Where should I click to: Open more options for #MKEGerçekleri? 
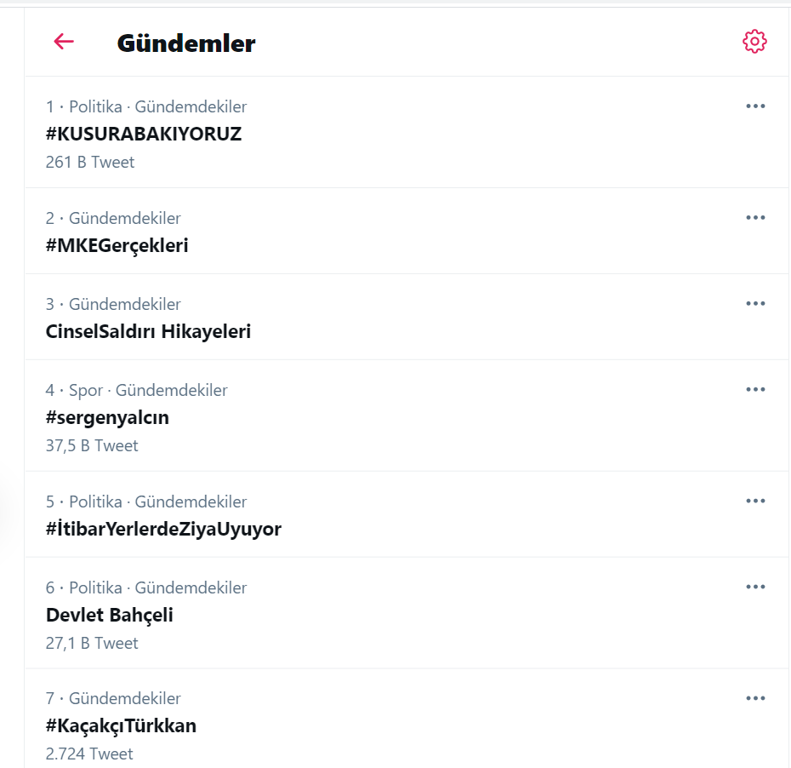point(755,218)
